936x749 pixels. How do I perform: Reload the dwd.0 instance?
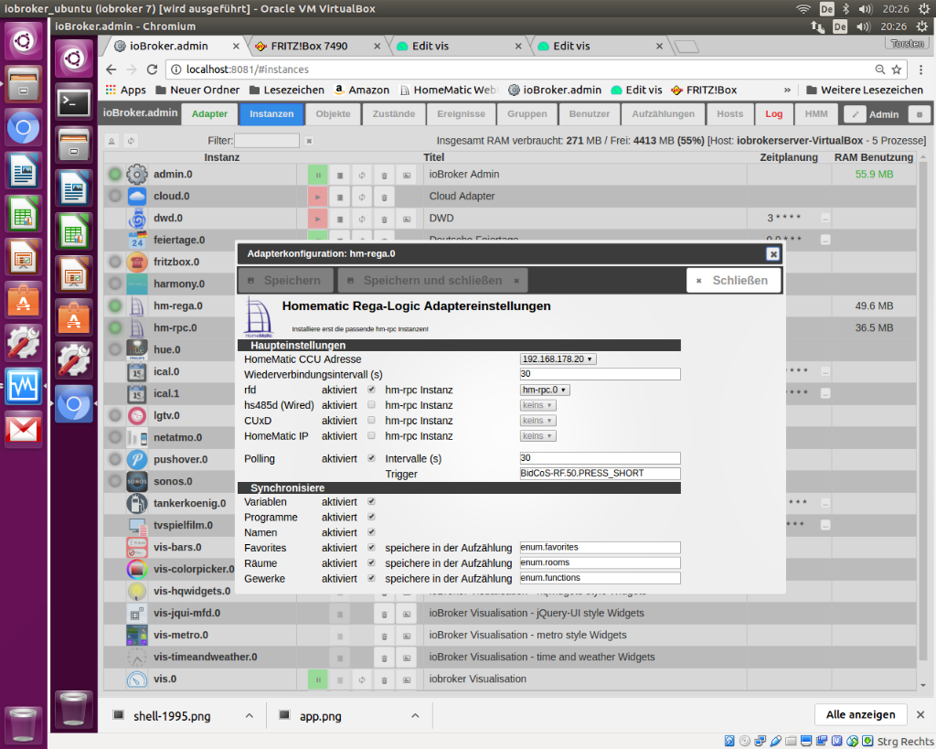(x=362, y=219)
